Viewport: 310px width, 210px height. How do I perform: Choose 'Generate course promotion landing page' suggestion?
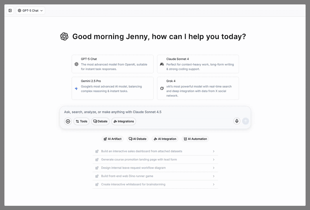coord(155,160)
